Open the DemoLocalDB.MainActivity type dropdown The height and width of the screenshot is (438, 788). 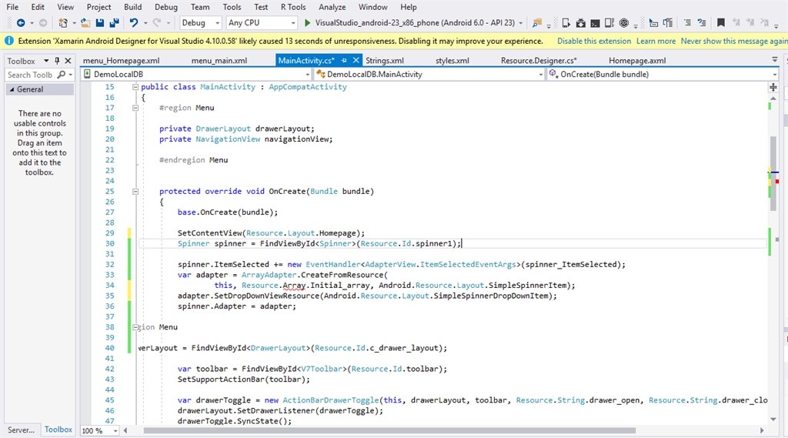click(x=429, y=75)
